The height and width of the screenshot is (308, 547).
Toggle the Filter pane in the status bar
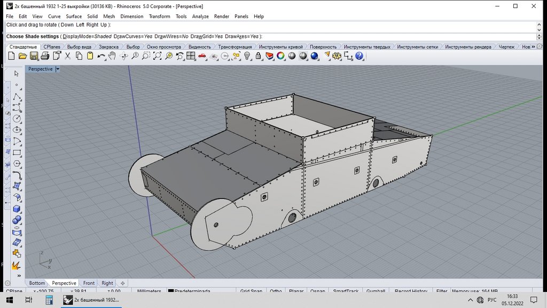pyautogui.click(x=442, y=290)
